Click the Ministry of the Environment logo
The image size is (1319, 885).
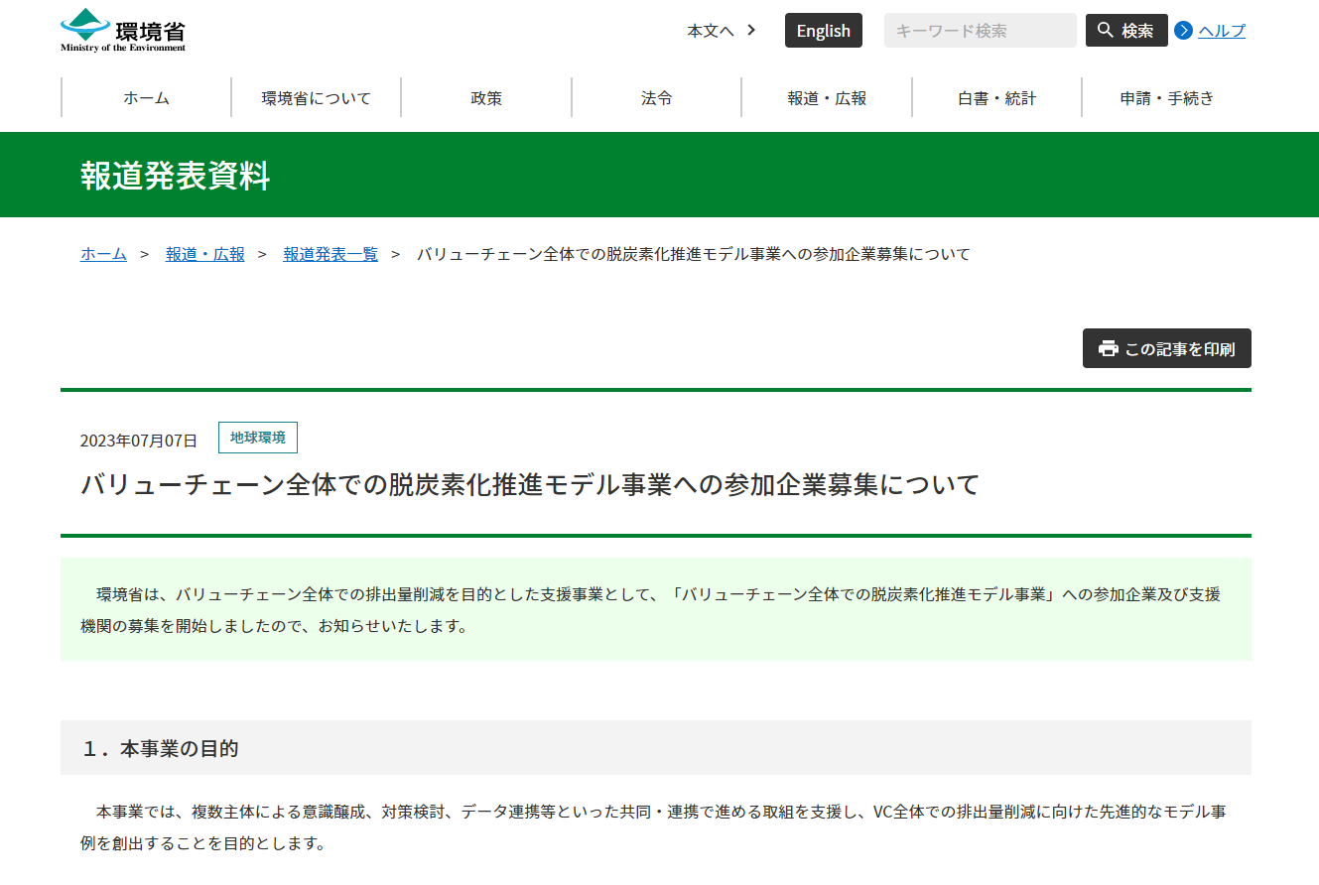(123, 30)
